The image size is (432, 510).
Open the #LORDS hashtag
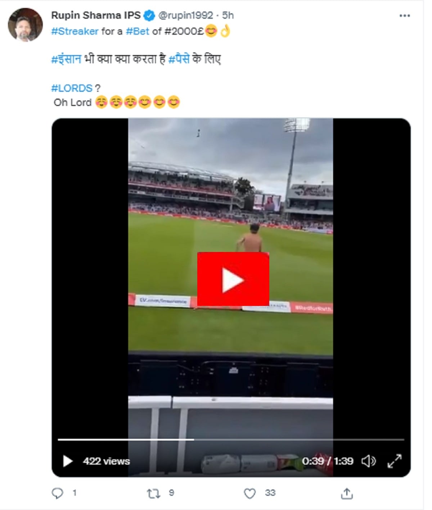pos(72,88)
